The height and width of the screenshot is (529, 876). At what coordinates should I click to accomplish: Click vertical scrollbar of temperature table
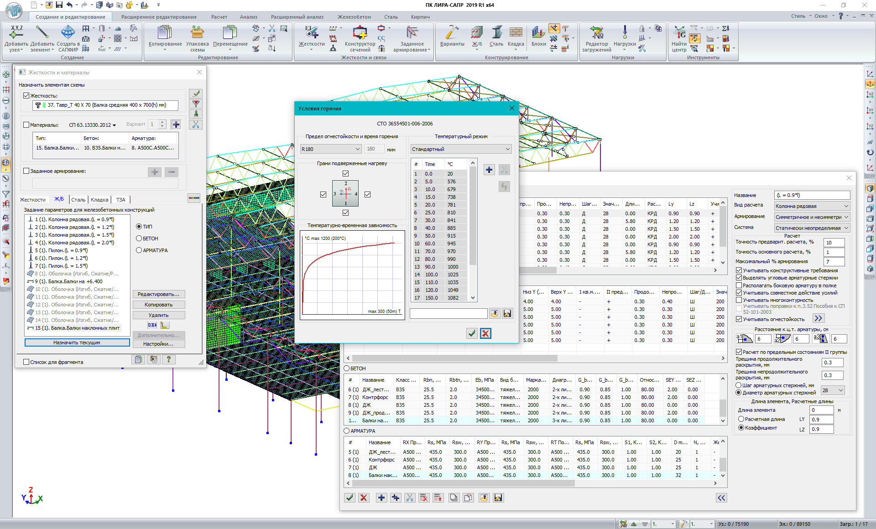coord(473,230)
